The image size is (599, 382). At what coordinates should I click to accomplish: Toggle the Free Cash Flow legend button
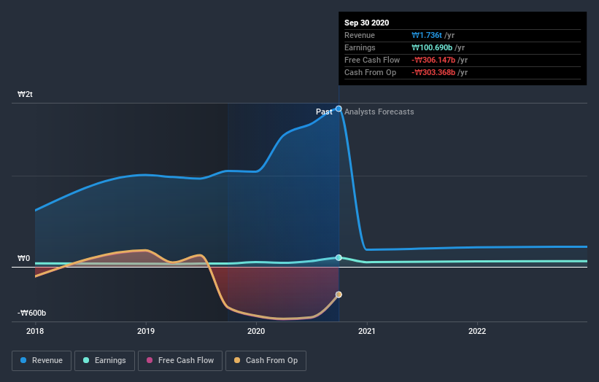(x=180, y=361)
